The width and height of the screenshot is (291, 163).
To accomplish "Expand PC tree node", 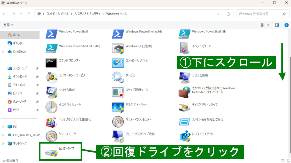I will pyautogui.click(x=3, y=127).
